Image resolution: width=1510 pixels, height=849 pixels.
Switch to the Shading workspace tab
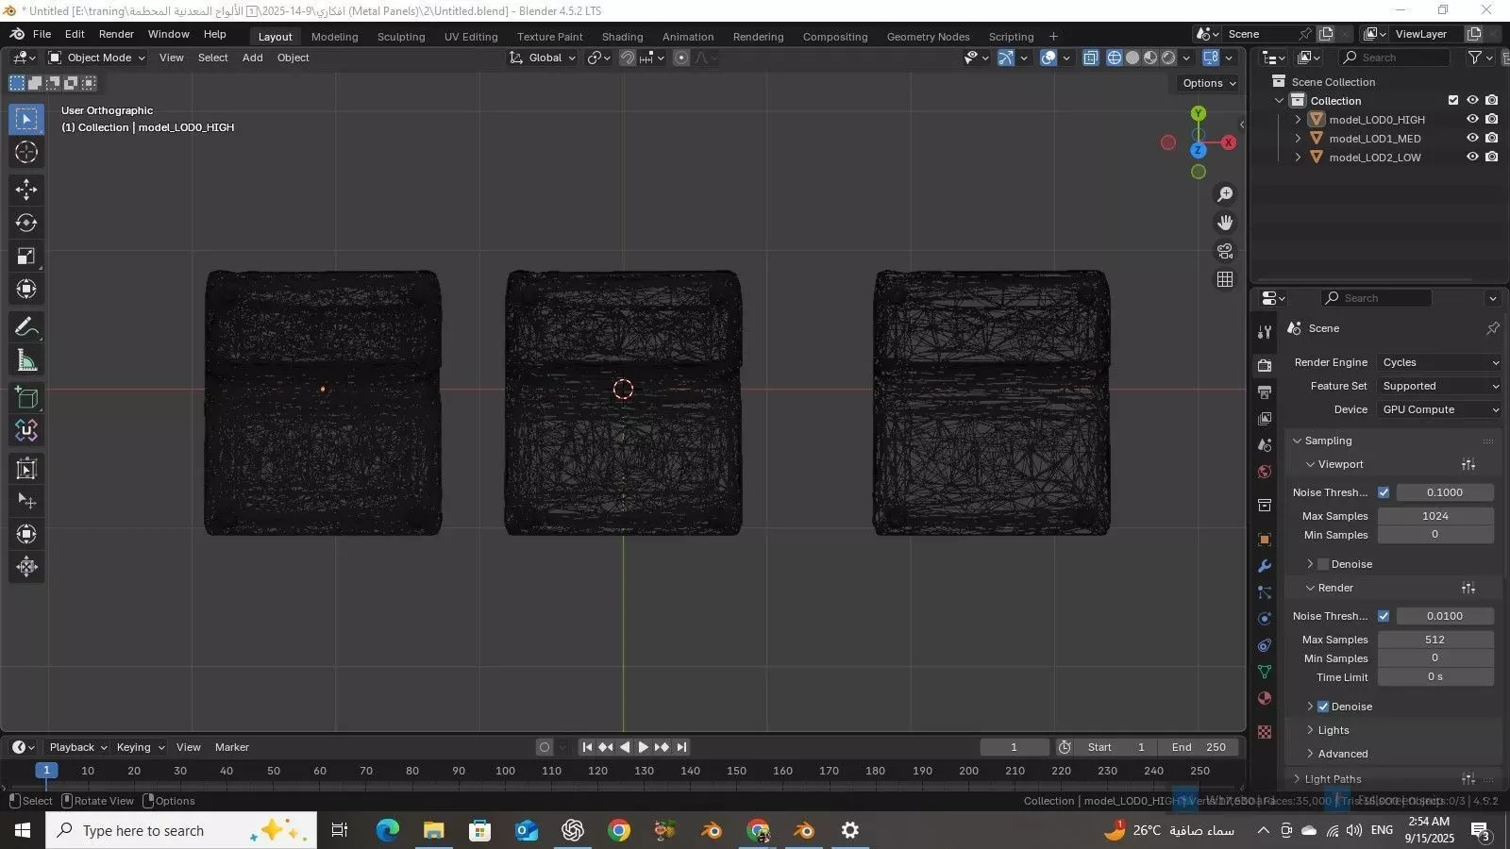click(622, 37)
